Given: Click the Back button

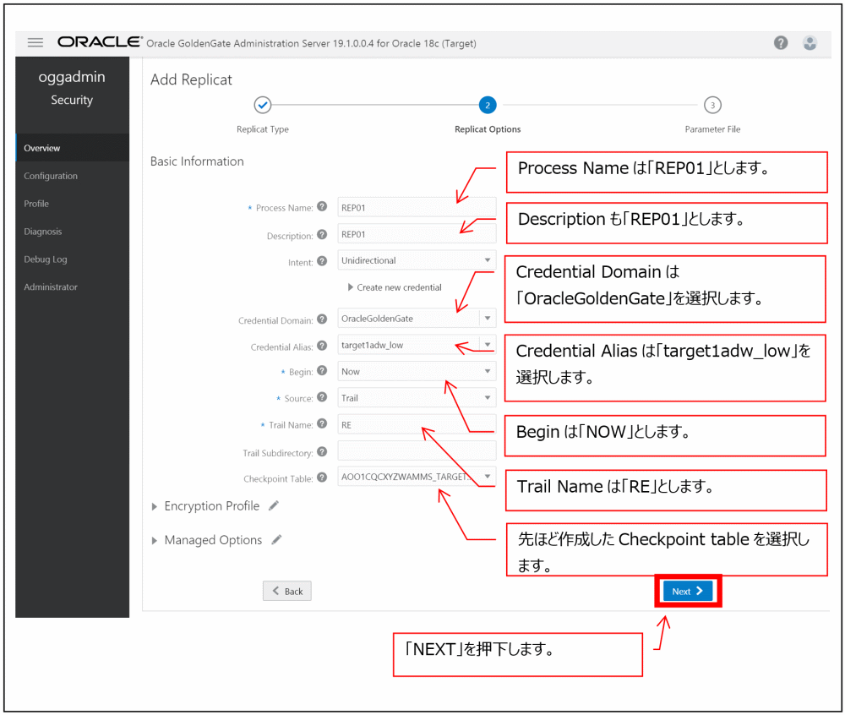Looking at the screenshot, I should [x=287, y=591].
